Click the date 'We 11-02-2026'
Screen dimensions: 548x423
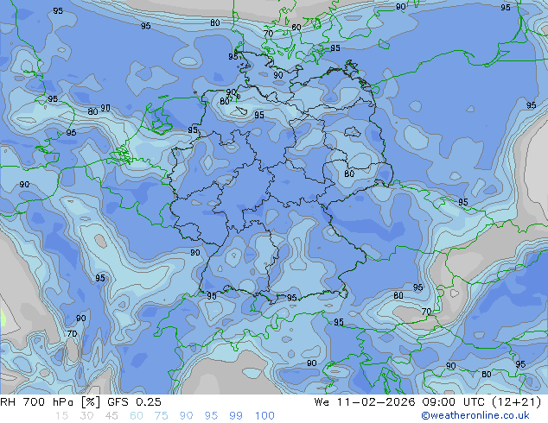pyautogui.click(x=365, y=402)
